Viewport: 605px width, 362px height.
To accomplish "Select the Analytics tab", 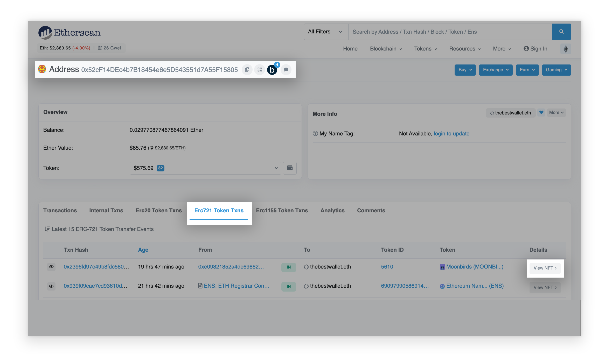I will point(332,210).
